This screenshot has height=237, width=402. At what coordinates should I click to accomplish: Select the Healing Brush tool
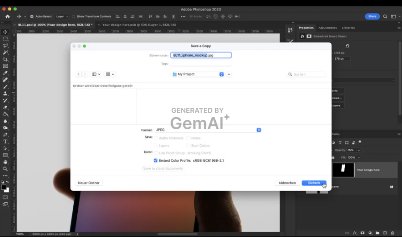(x=5, y=80)
